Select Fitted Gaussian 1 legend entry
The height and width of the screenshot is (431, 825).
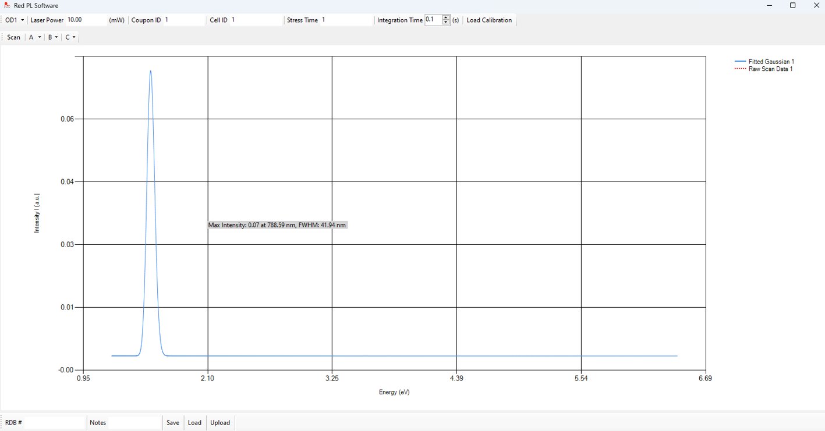771,61
